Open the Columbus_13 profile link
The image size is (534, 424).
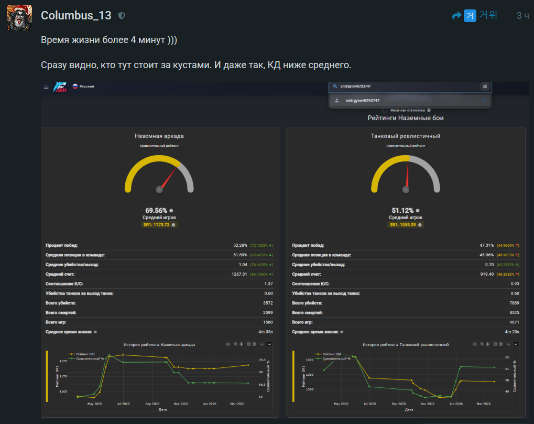76,15
